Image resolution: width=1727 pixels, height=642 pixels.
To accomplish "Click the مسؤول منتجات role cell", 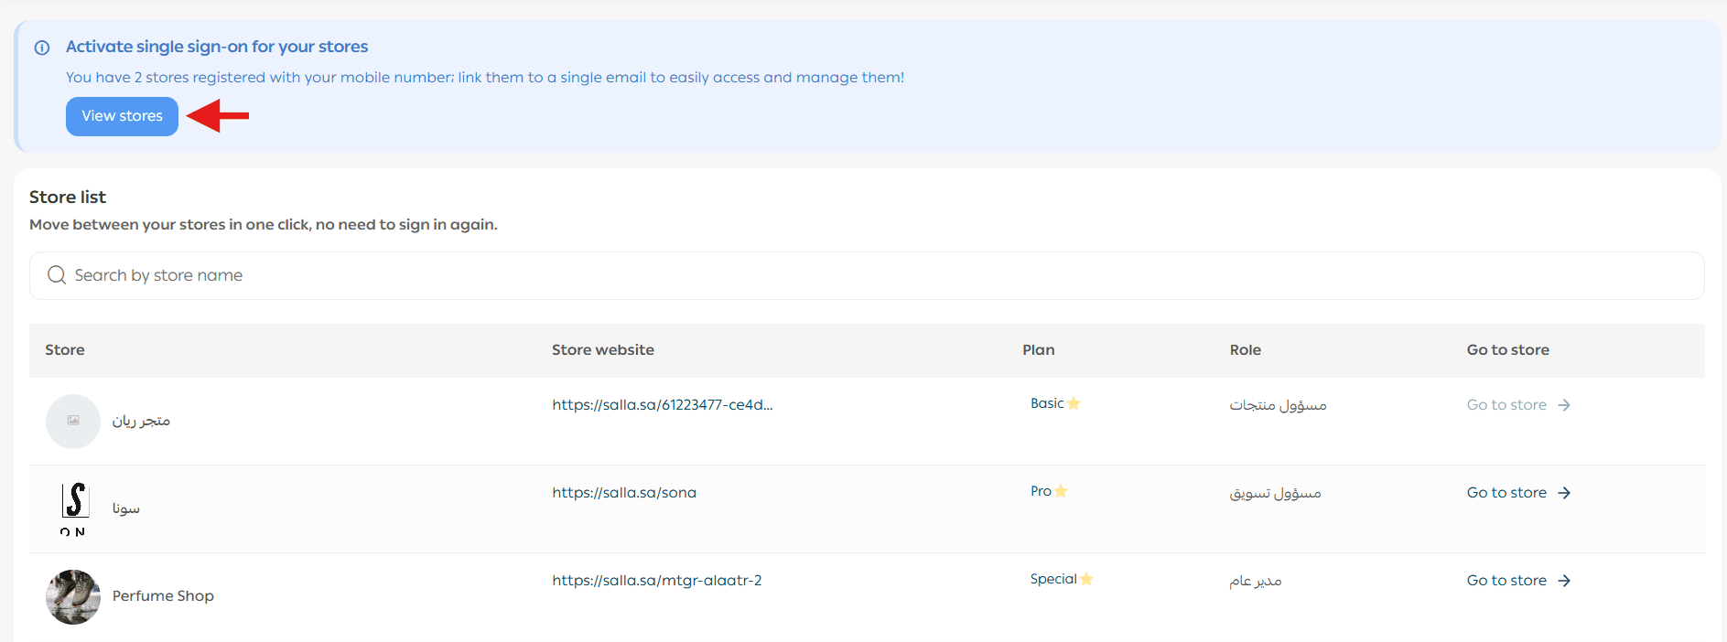I will point(1278,404).
